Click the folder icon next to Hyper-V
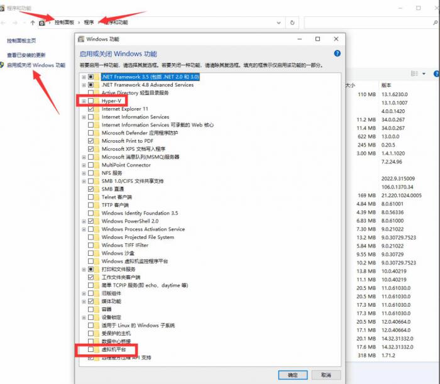Image resolution: width=440 pixels, height=384 pixels. 97,101
